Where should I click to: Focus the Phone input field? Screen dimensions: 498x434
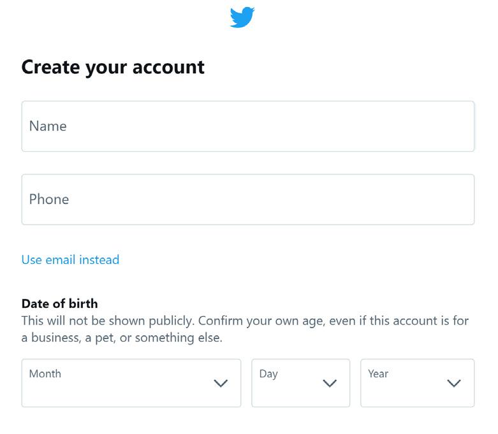pos(248,199)
